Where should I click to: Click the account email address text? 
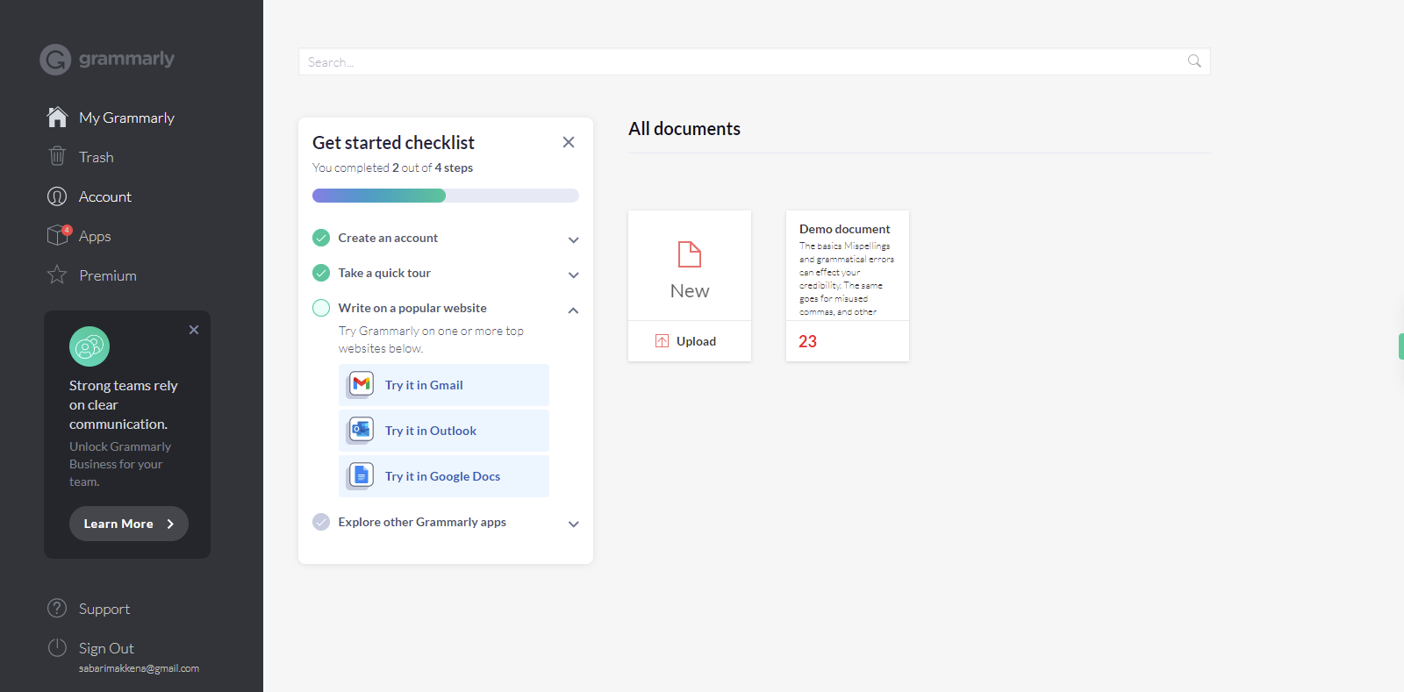coord(139,668)
